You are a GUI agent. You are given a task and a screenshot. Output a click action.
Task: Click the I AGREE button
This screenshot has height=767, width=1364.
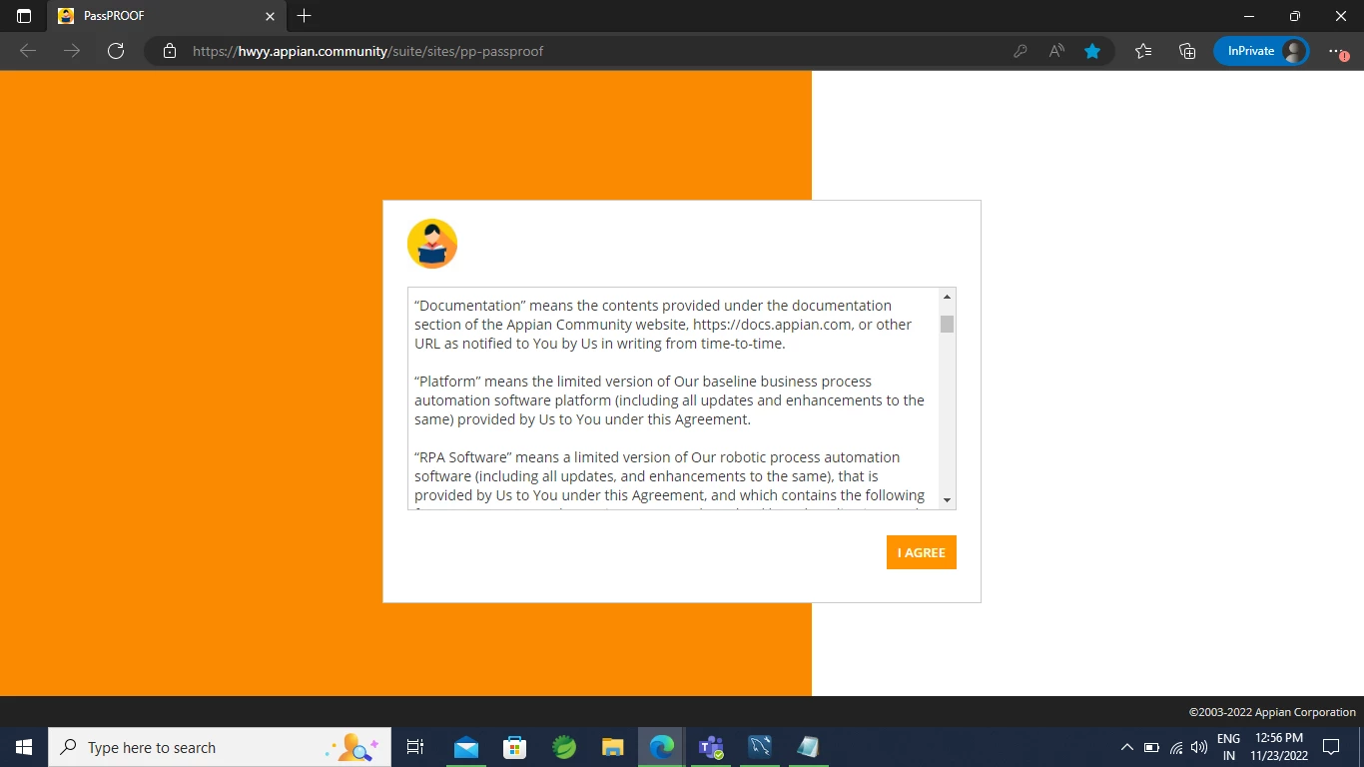[x=921, y=552]
